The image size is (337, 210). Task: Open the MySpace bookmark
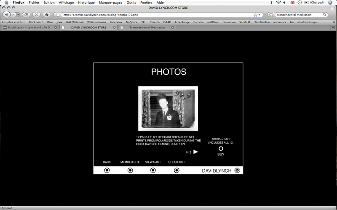tap(131, 22)
